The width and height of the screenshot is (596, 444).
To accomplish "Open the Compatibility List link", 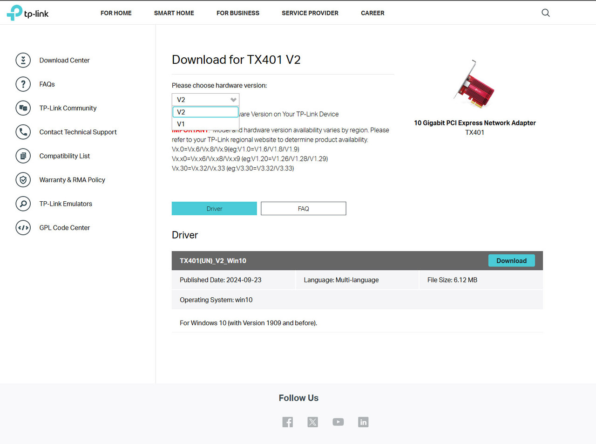I will [65, 156].
